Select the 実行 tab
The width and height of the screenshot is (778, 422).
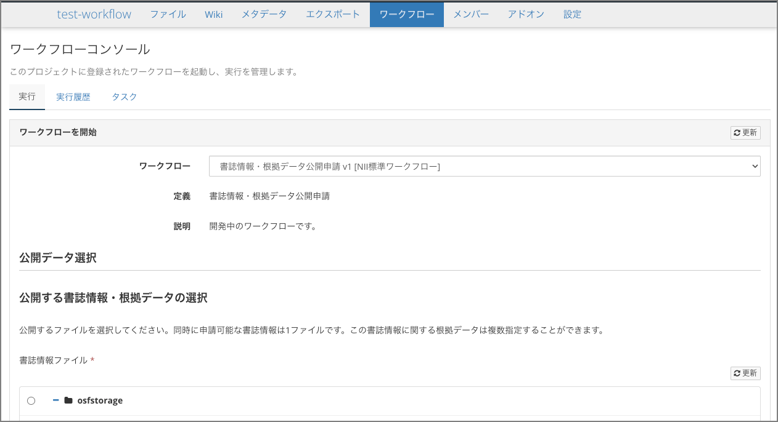click(27, 97)
